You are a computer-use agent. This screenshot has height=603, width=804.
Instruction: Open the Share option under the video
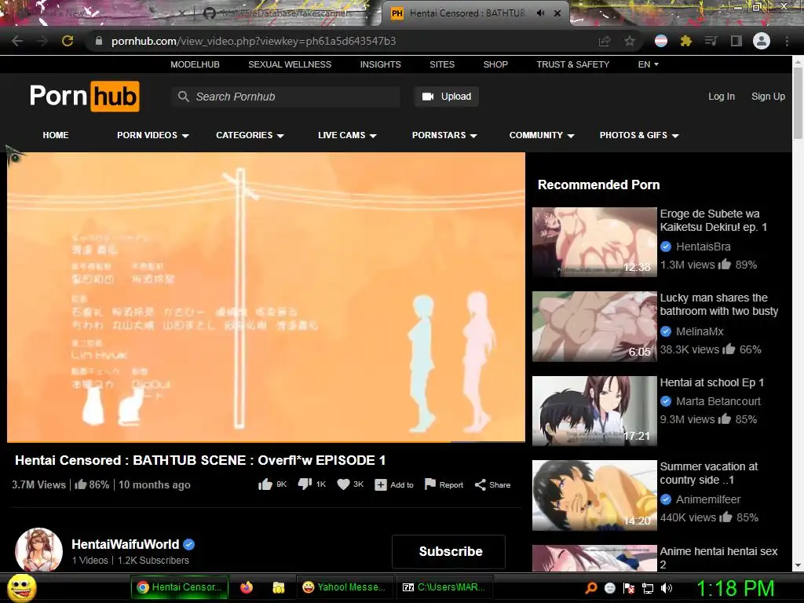pyautogui.click(x=492, y=485)
